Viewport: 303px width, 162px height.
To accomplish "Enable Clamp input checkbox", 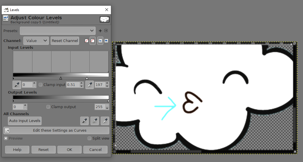I will click(x=40, y=85).
